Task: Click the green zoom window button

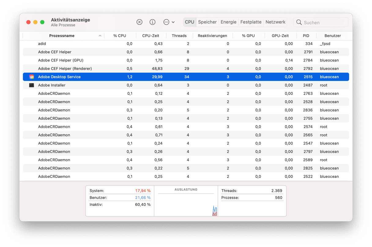Action: tap(42, 22)
